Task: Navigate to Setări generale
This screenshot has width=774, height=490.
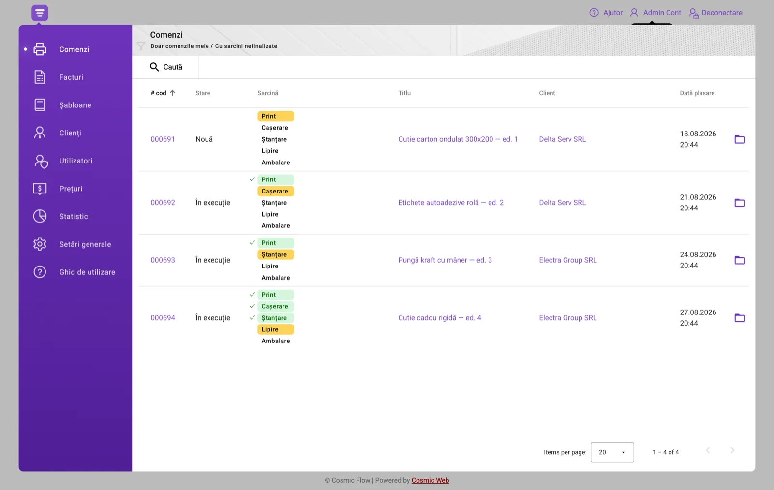Action: (85, 244)
